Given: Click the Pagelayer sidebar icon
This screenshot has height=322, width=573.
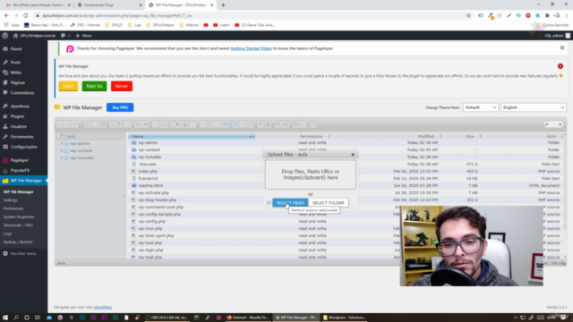Looking at the screenshot, I should coord(5,160).
